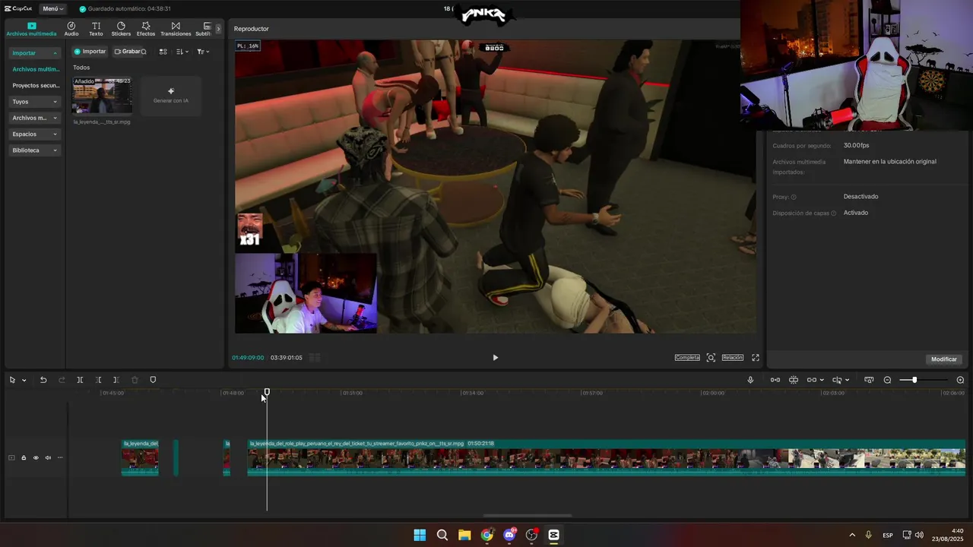Click the Modificar button

(x=944, y=359)
